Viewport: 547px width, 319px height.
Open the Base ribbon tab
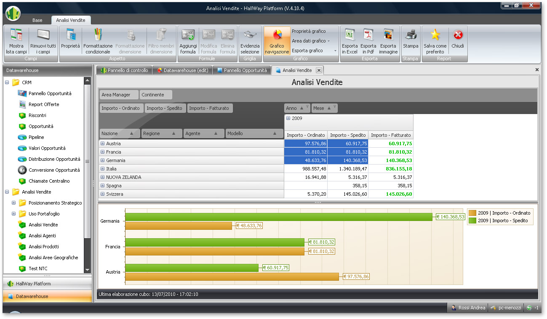pyautogui.click(x=37, y=20)
